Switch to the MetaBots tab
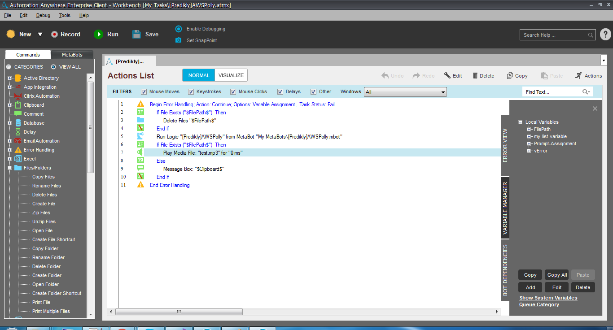613x330 pixels. pos(72,55)
